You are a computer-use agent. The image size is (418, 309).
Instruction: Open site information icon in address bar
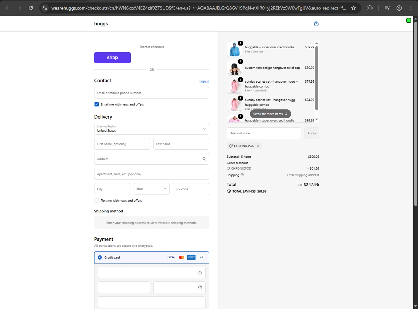(x=45, y=8)
